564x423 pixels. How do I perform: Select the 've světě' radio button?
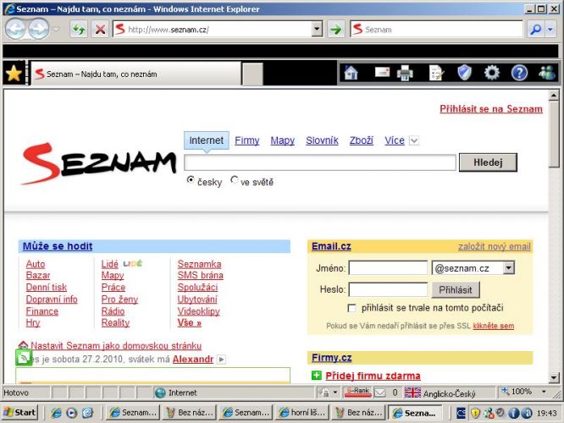[x=235, y=179]
